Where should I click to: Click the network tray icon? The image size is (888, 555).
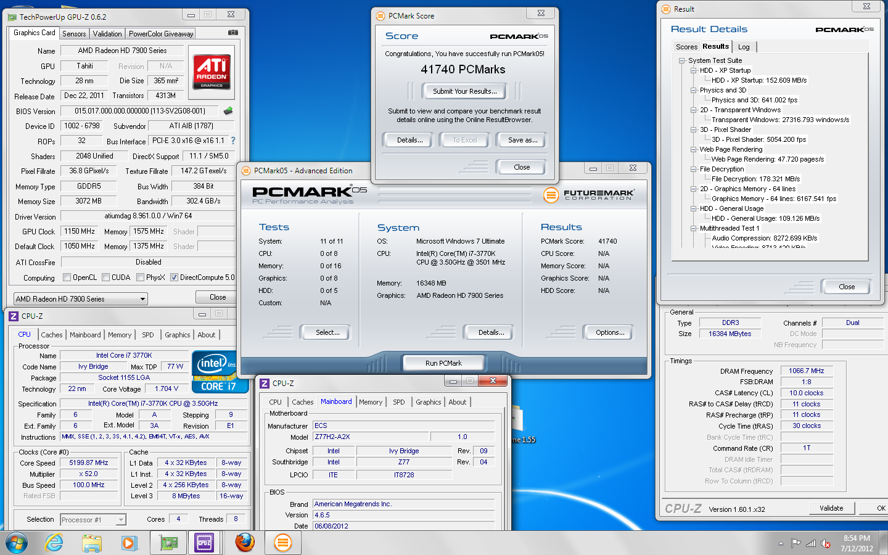pos(811,543)
